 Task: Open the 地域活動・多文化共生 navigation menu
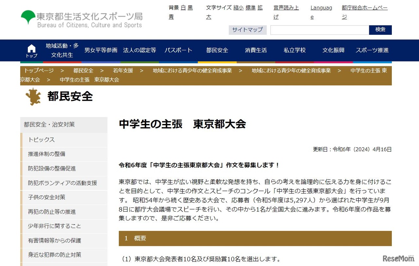pos(62,50)
